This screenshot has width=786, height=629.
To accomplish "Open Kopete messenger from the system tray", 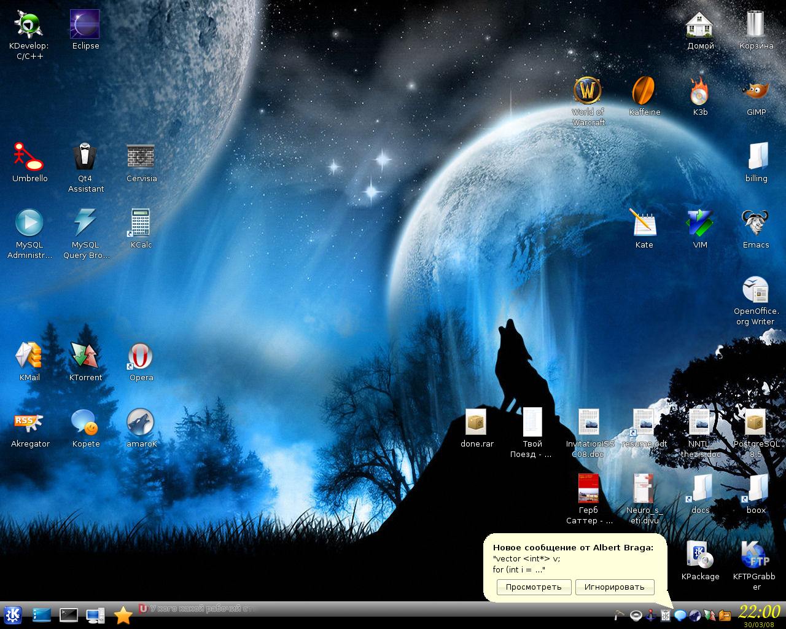I will click(x=679, y=614).
